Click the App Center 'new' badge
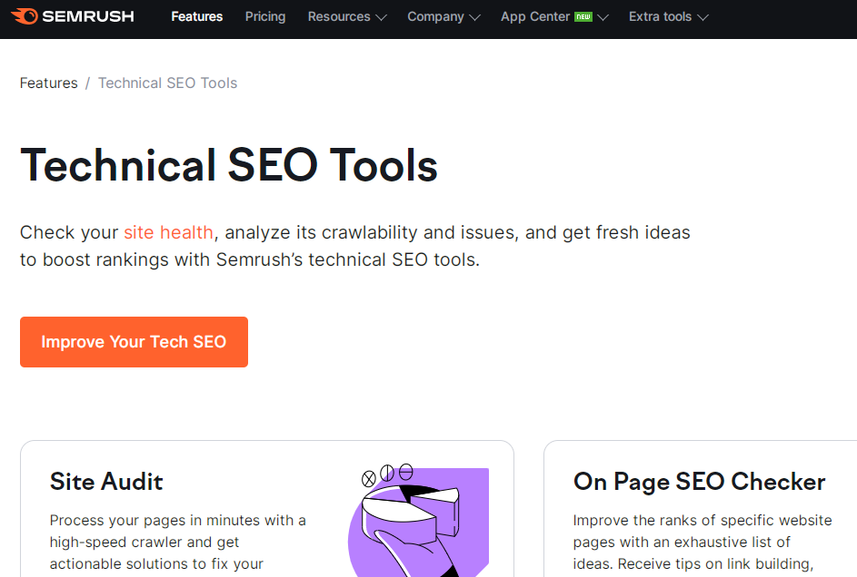The width and height of the screenshot is (857, 577). point(583,16)
